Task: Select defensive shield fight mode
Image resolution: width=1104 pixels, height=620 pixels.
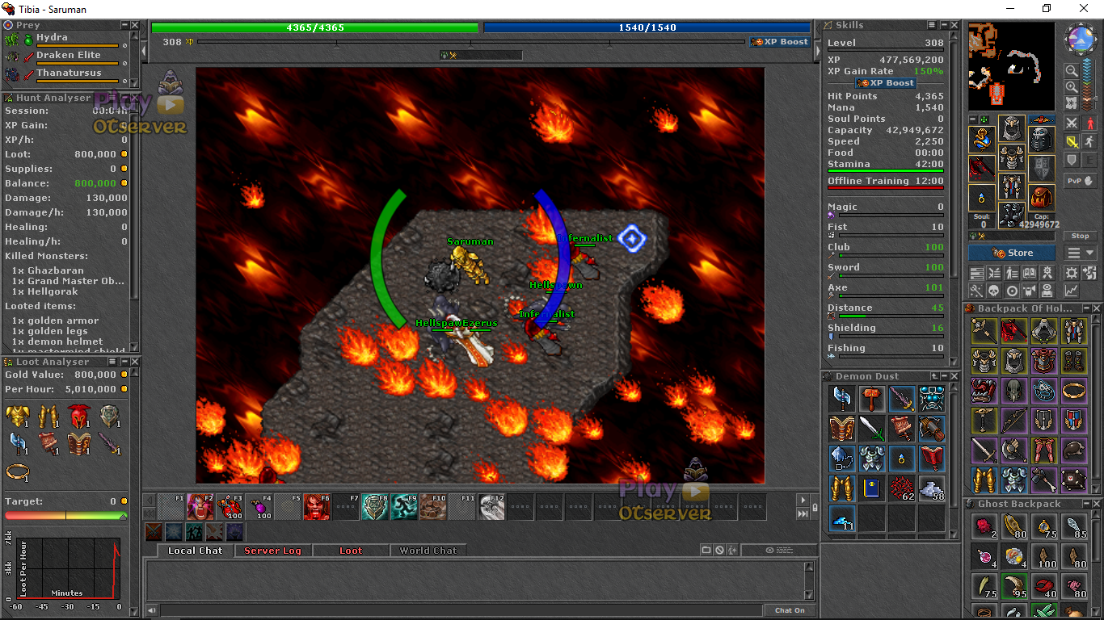Action: [1072, 160]
